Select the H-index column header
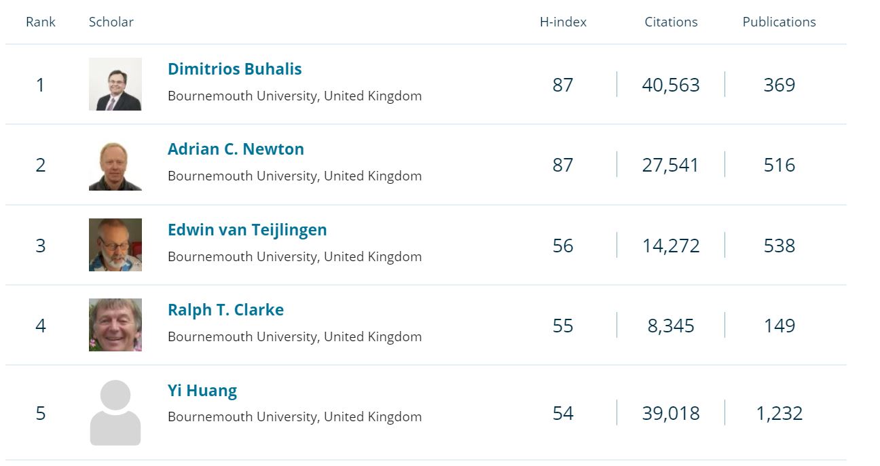 563,22
